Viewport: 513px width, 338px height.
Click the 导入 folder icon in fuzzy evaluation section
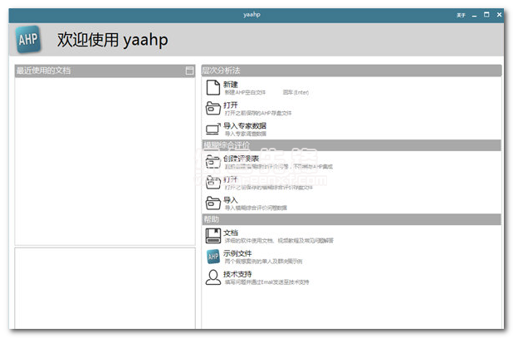tap(213, 203)
